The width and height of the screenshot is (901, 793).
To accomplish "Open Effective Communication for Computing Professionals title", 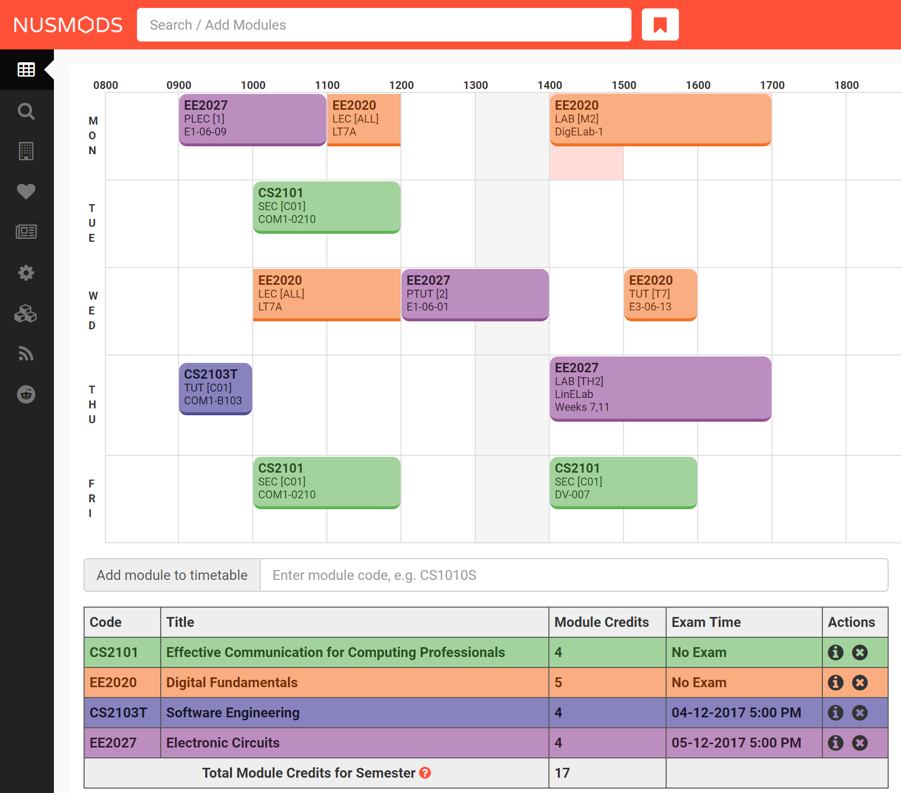I will (335, 653).
